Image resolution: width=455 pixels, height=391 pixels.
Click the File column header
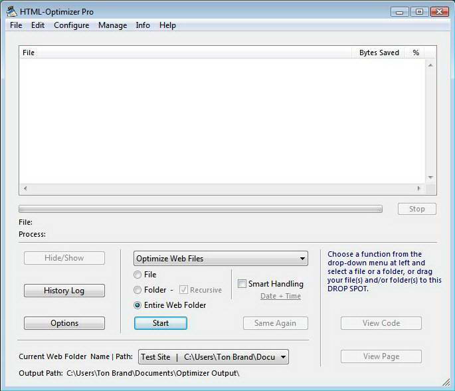186,53
